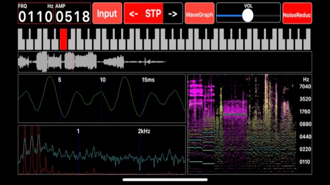The height and width of the screenshot is (185, 330).
Task: Click the 2kHz label in spectrum graph
Action: click(144, 132)
